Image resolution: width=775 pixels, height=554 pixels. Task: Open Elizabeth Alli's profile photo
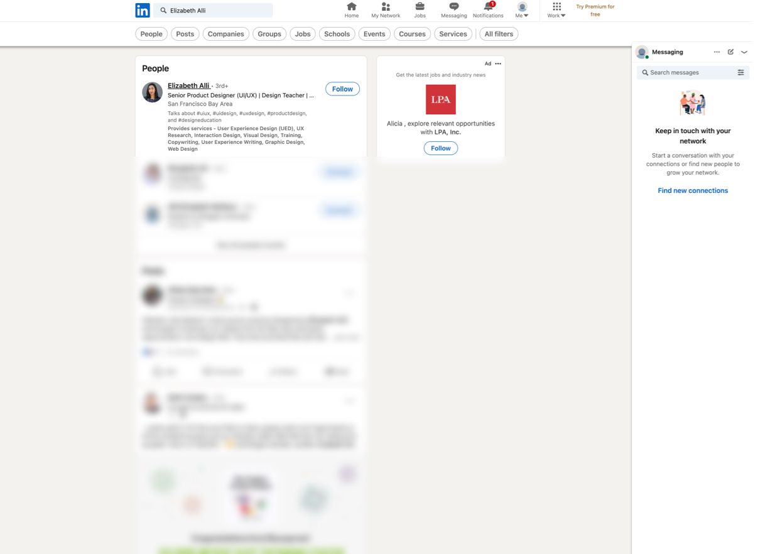153,92
